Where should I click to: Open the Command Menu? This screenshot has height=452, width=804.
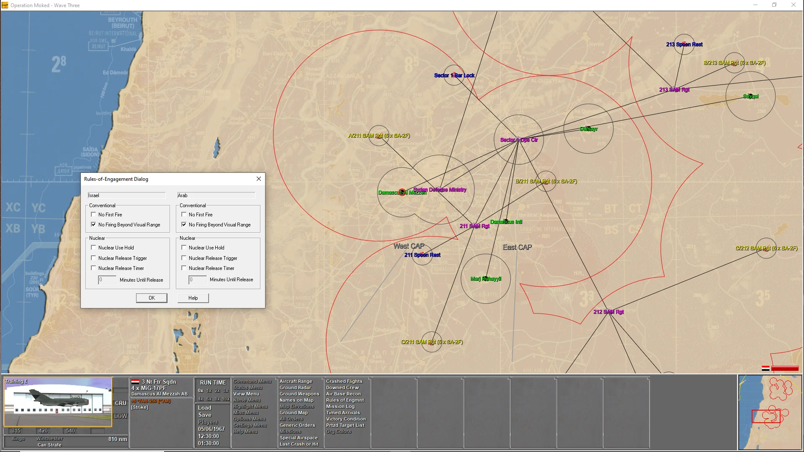coord(252,381)
